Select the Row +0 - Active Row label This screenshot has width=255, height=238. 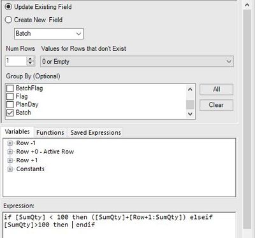point(45,151)
